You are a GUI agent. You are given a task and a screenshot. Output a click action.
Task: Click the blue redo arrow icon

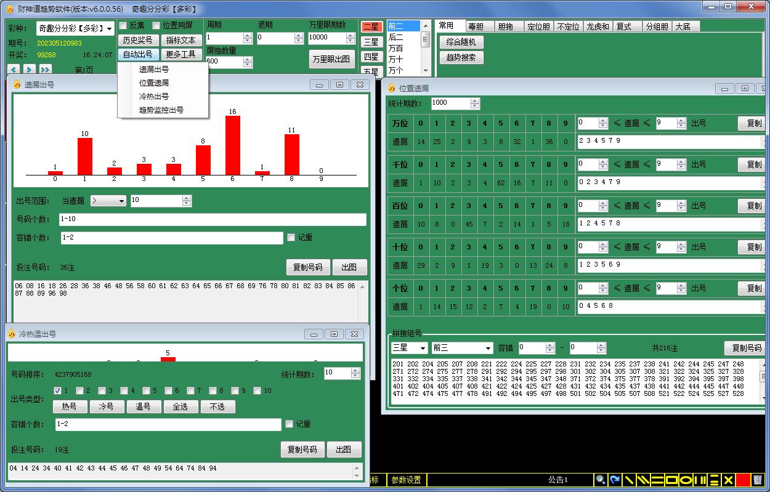(x=615, y=480)
